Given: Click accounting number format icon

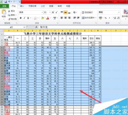Looking at the screenshot, I should (x=100, y=18).
